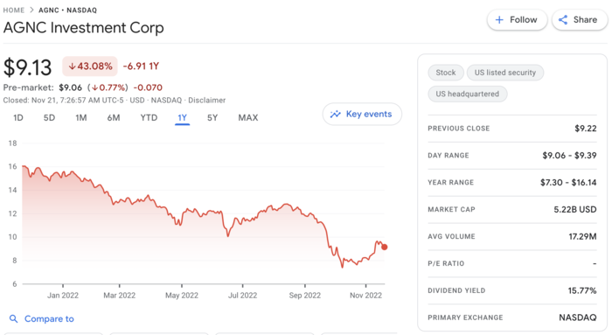
Task: Select the 1D time range tab
Action: pos(18,117)
